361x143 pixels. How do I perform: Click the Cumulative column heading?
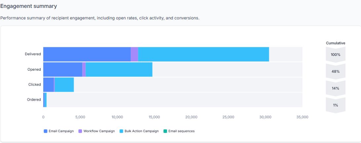pyautogui.click(x=336, y=43)
